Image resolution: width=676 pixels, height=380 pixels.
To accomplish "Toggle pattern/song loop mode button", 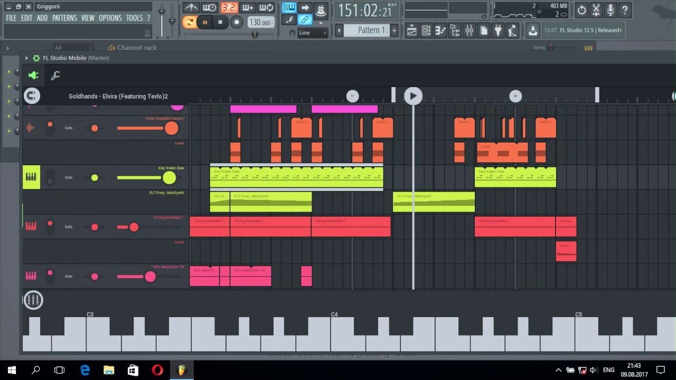I will [x=189, y=22].
